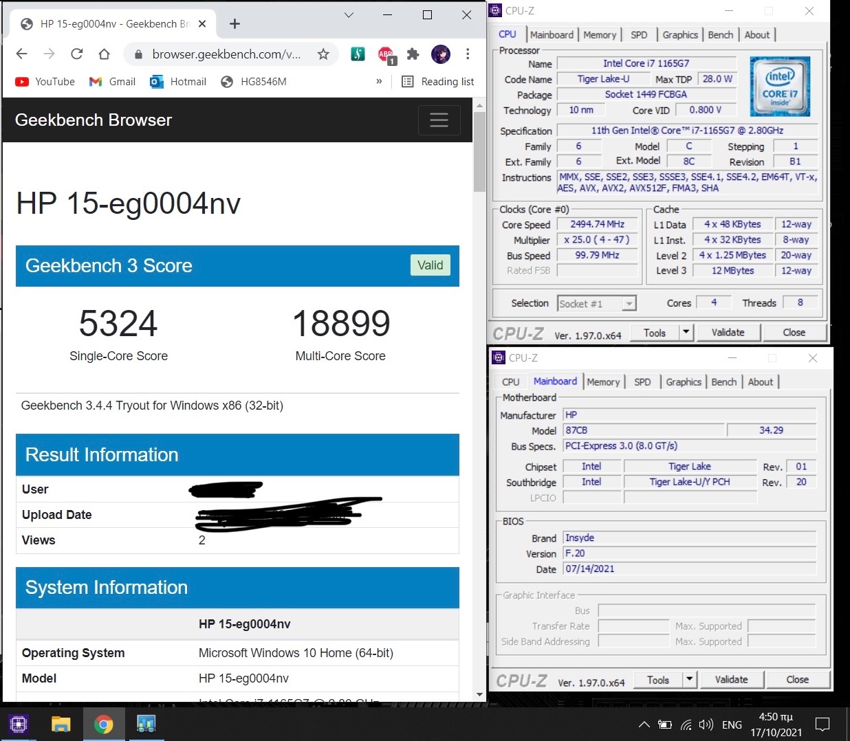Open Chrome's three-dot menu
This screenshot has width=850, height=741.
(468, 54)
